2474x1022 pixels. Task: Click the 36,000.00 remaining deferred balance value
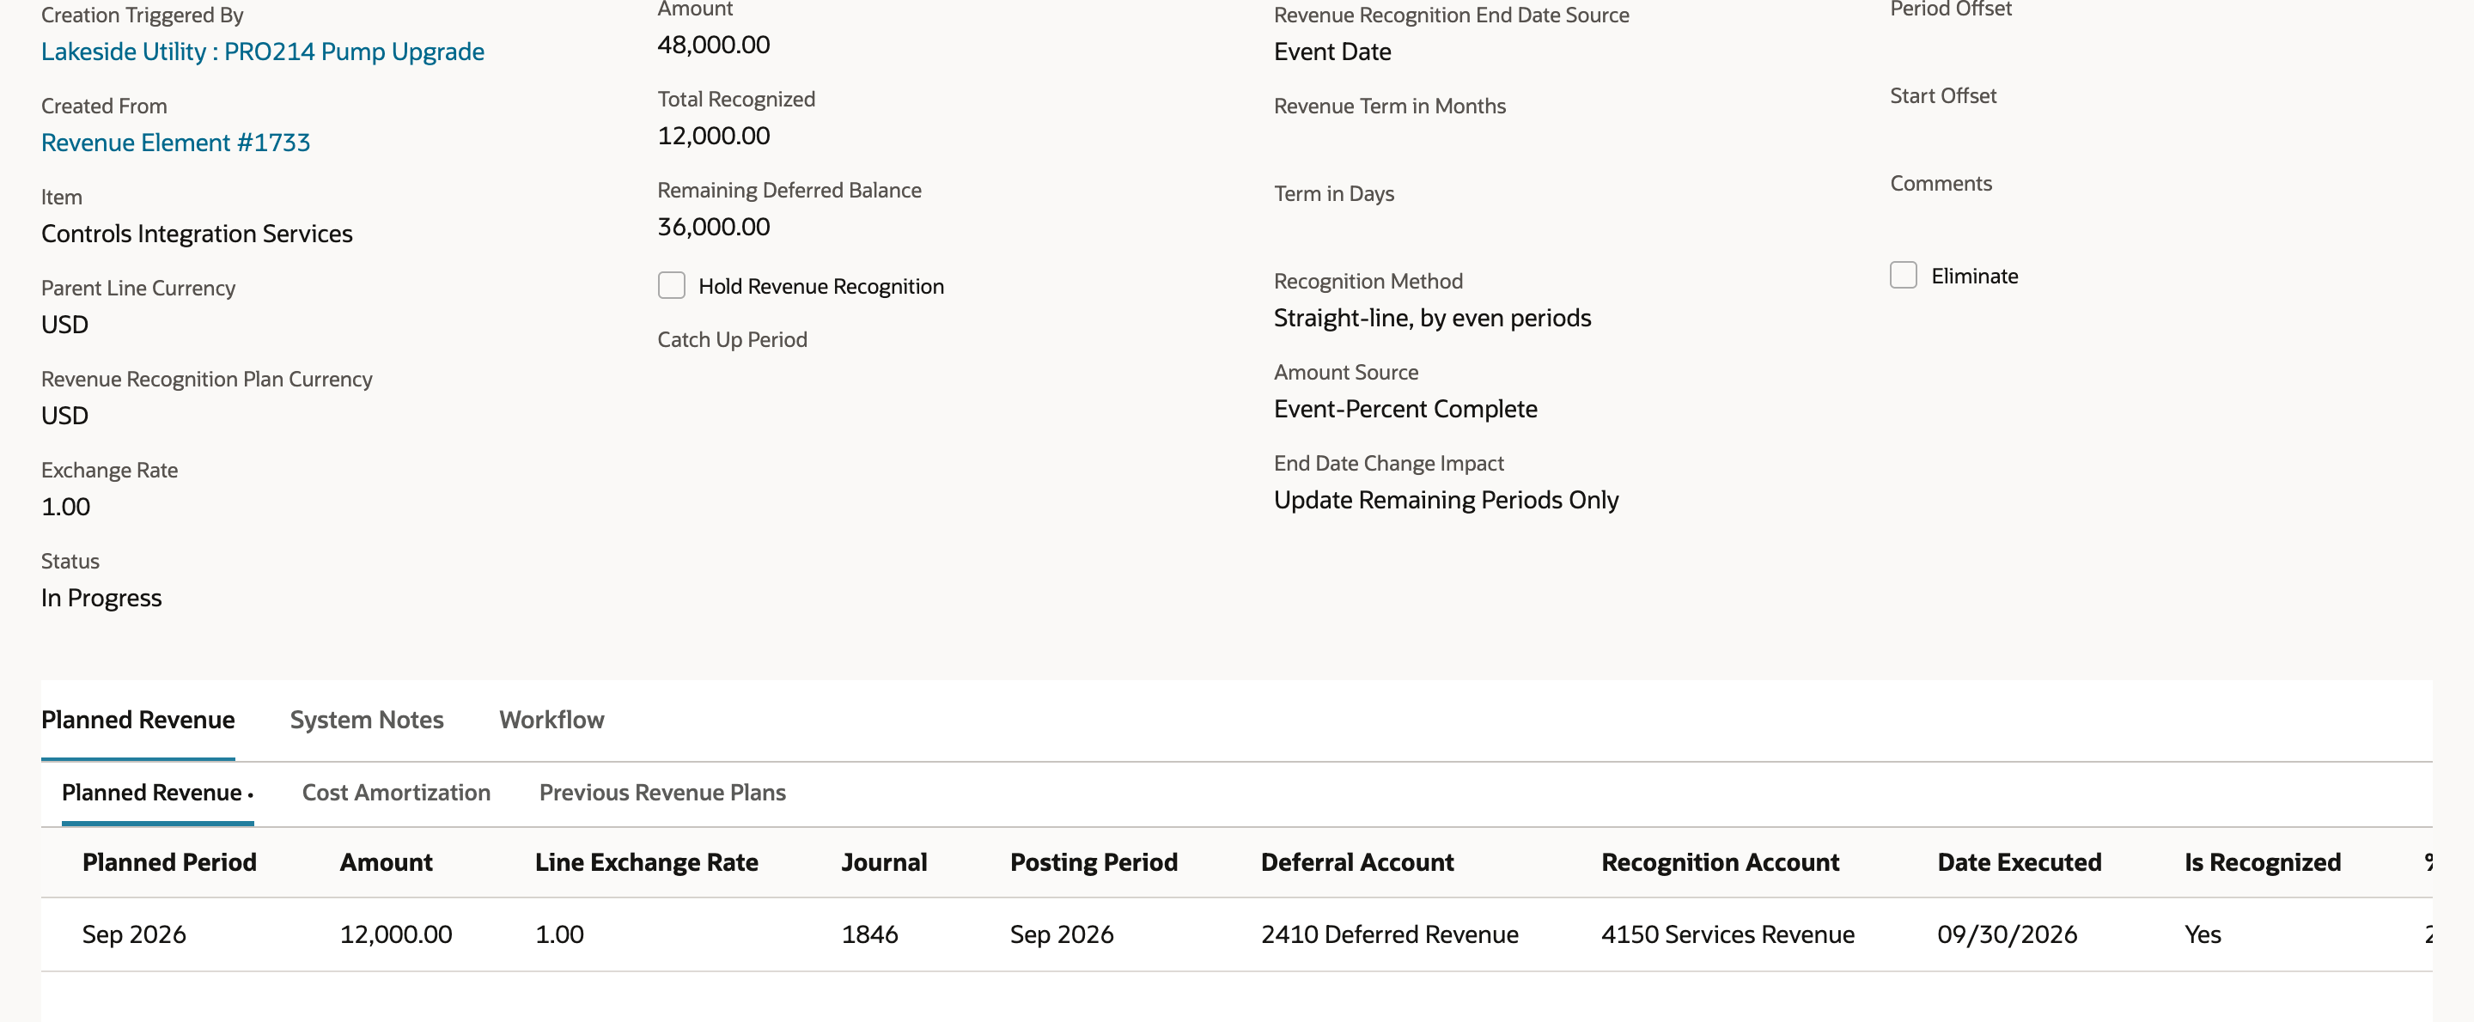(x=714, y=228)
